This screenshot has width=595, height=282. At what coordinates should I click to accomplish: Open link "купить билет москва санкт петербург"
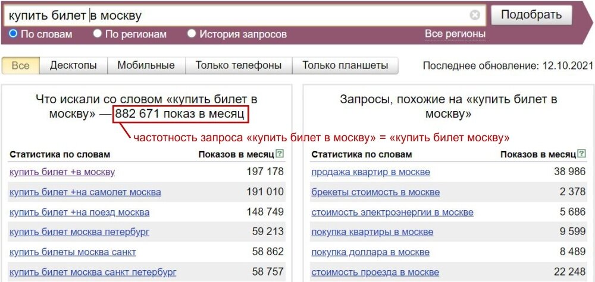pos(93,272)
